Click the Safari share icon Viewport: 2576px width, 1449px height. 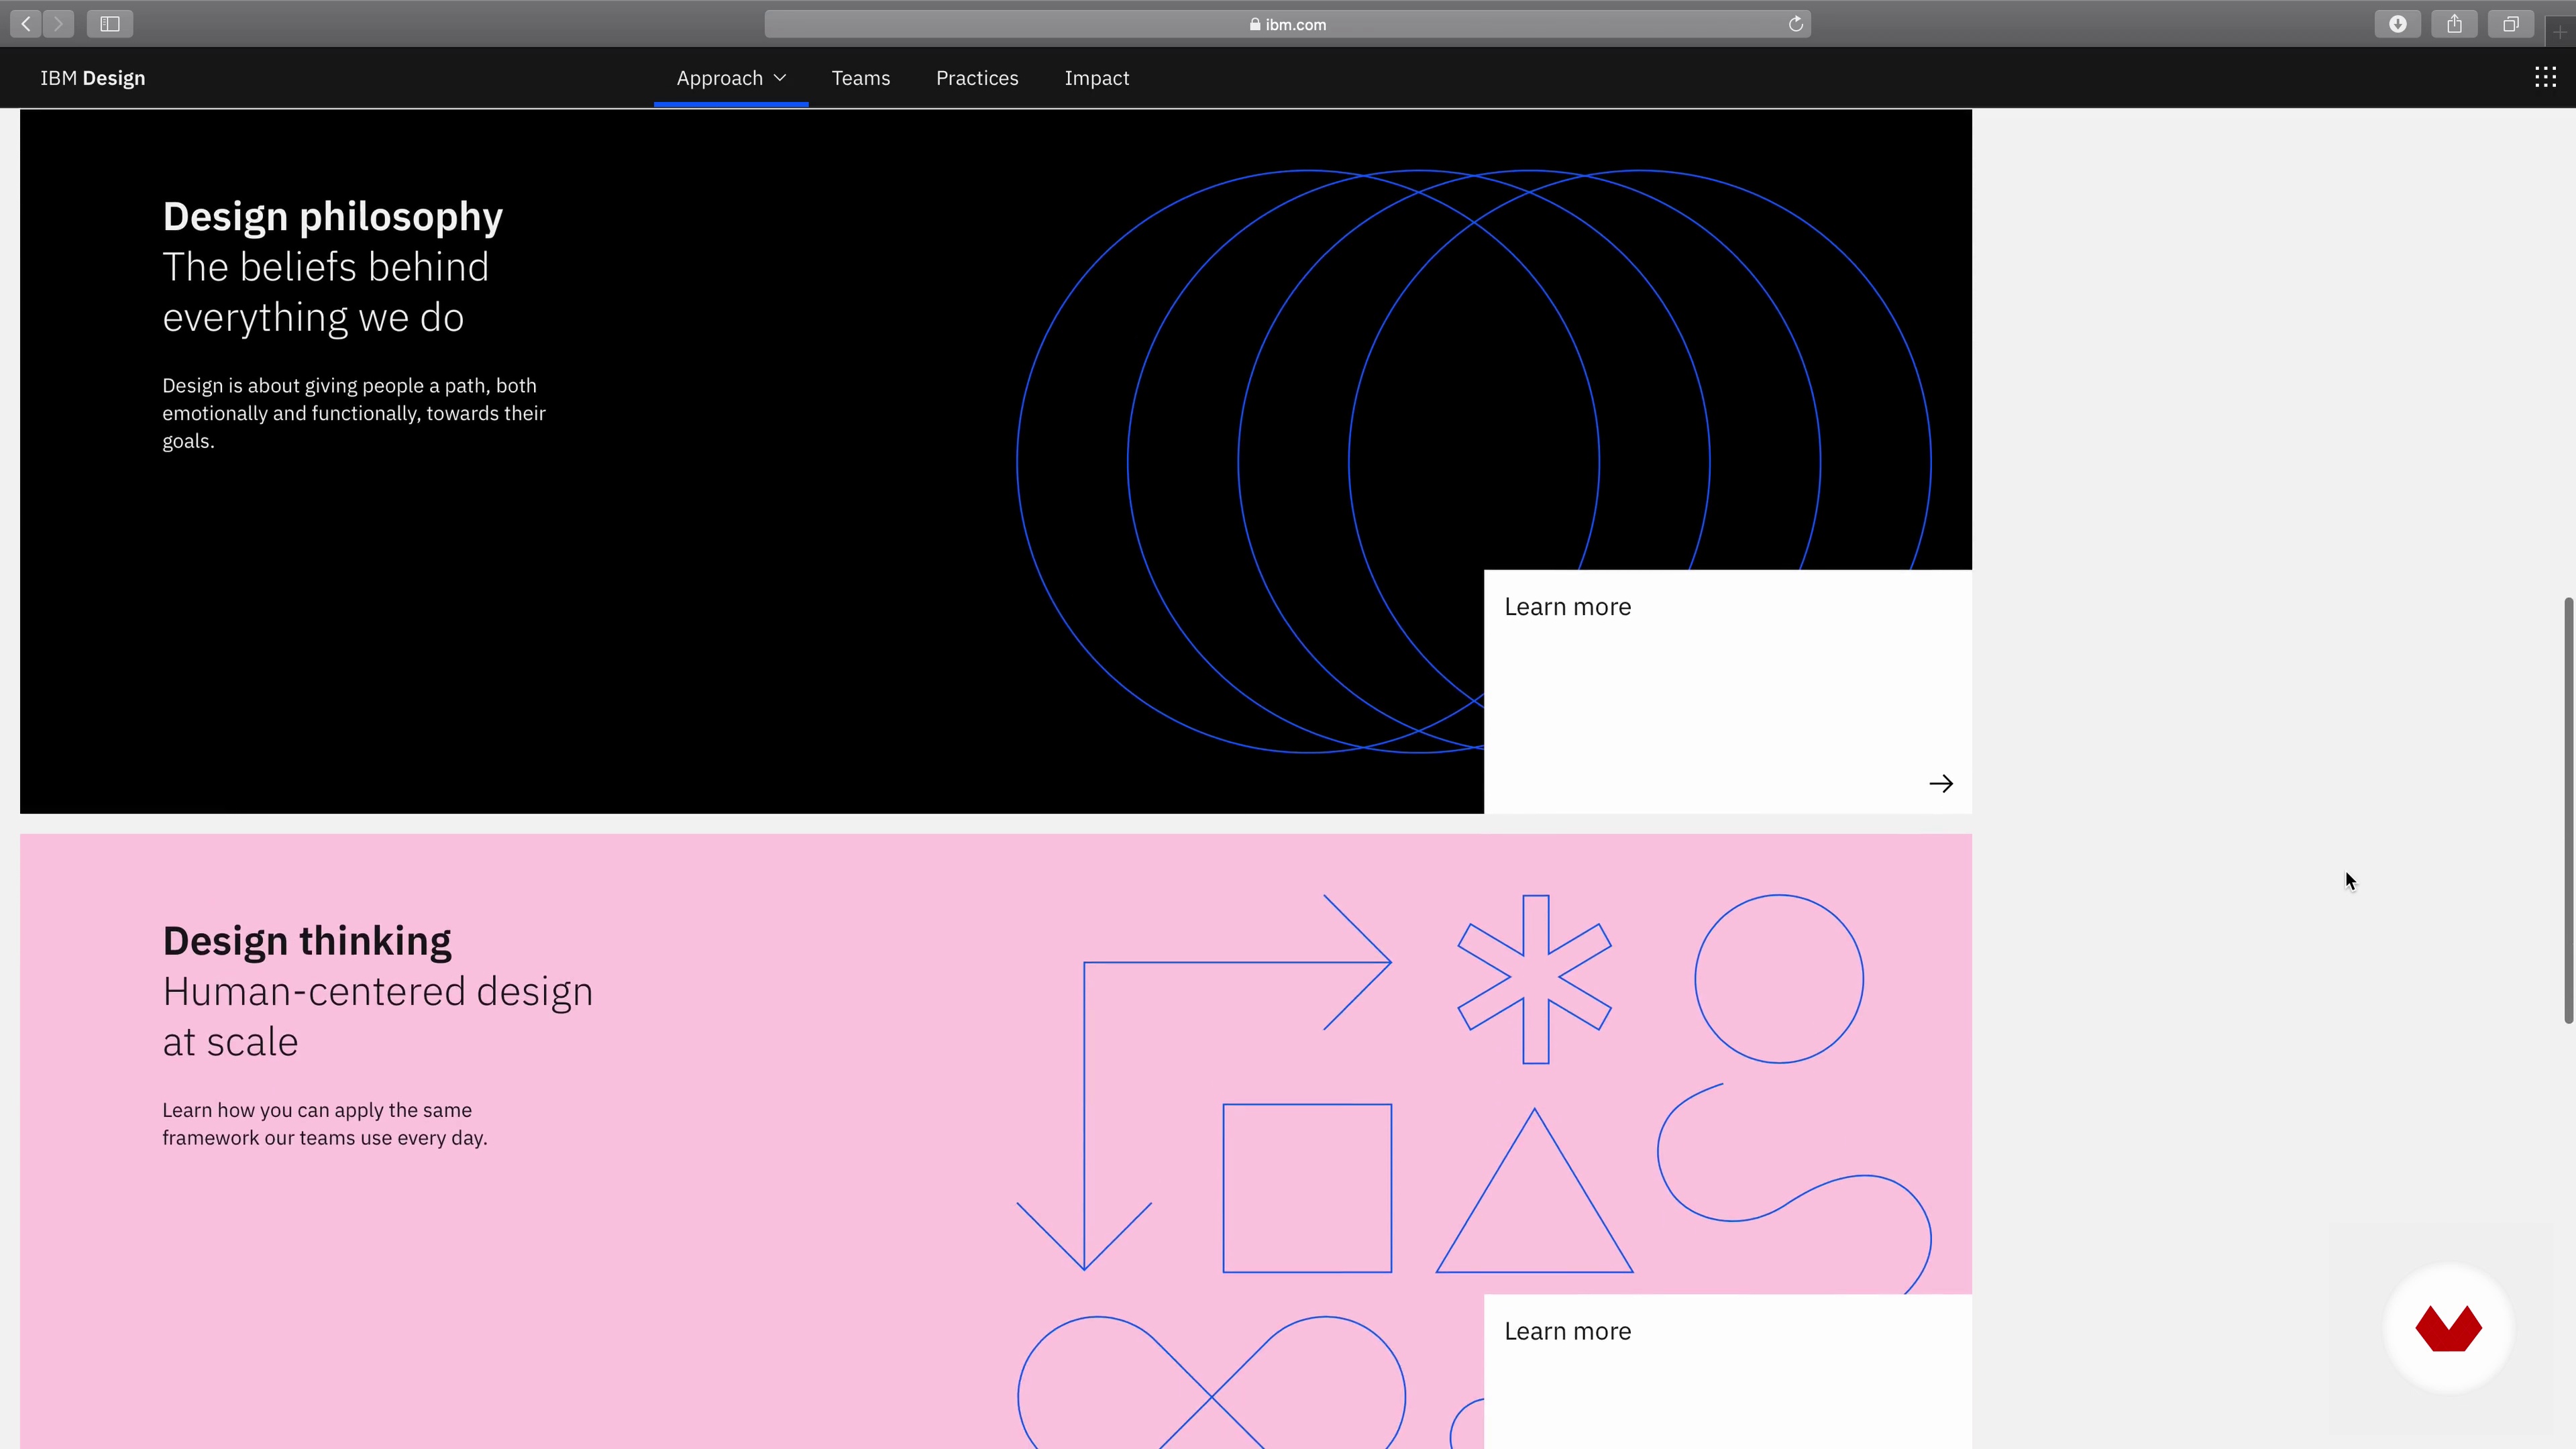(x=2454, y=24)
